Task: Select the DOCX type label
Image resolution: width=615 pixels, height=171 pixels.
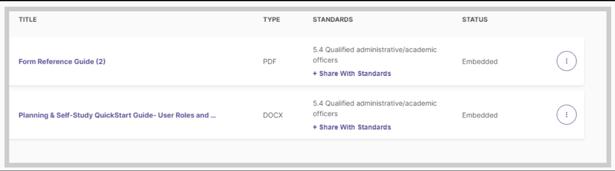Action: pyautogui.click(x=273, y=115)
